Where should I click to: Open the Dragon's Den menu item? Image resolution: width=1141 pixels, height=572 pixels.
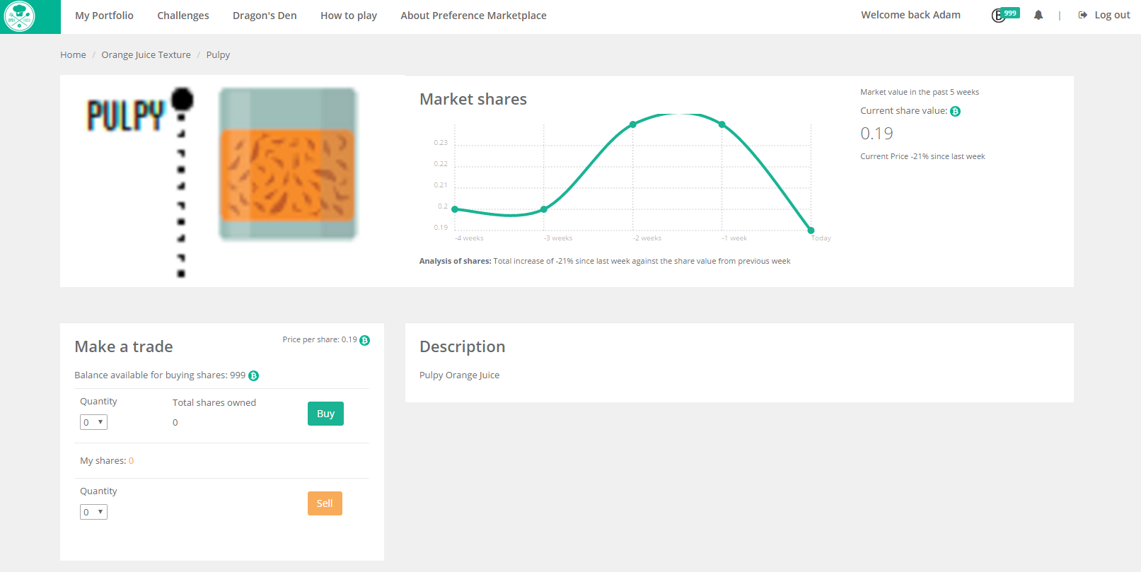[x=265, y=16]
